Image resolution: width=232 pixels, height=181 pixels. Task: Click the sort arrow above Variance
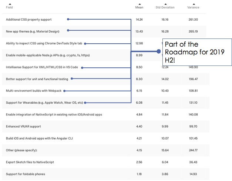coord(193,4)
